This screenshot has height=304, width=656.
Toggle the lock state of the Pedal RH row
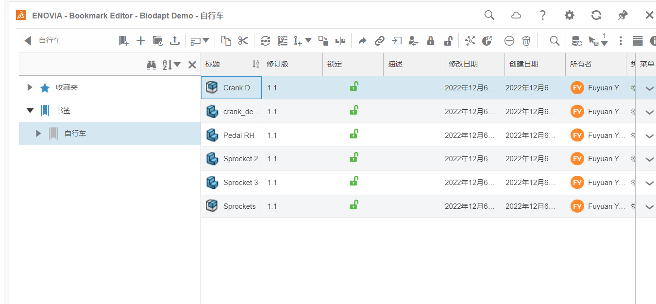tap(353, 135)
